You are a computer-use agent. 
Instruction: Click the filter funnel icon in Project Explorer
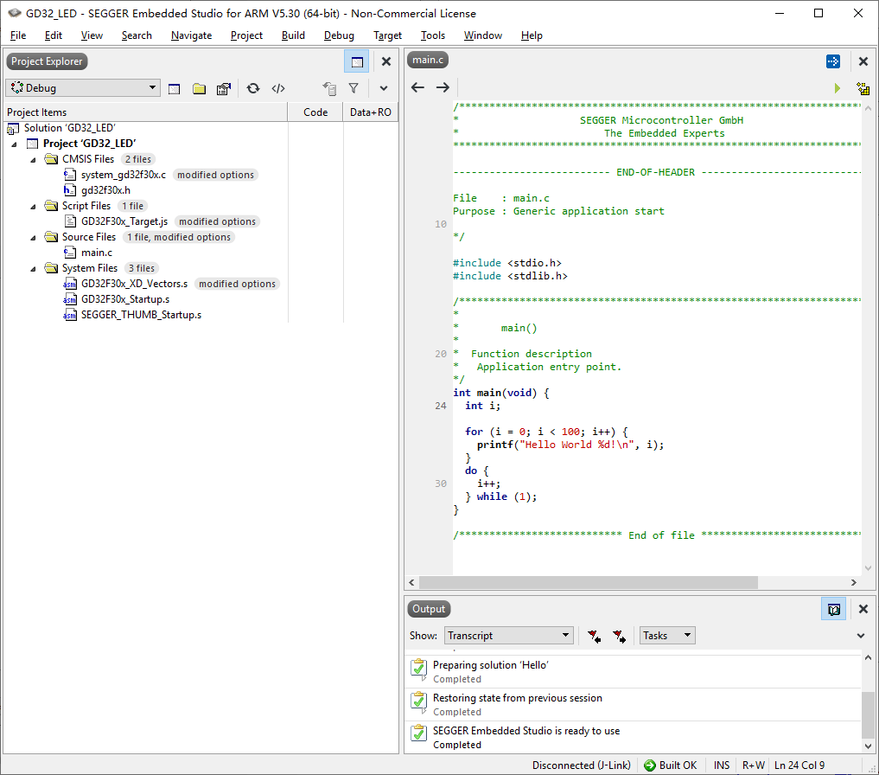pyautogui.click(x=354, y=87)
